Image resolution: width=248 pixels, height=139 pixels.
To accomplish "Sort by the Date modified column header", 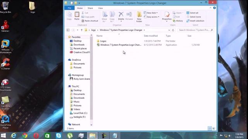I will (151, 36).
